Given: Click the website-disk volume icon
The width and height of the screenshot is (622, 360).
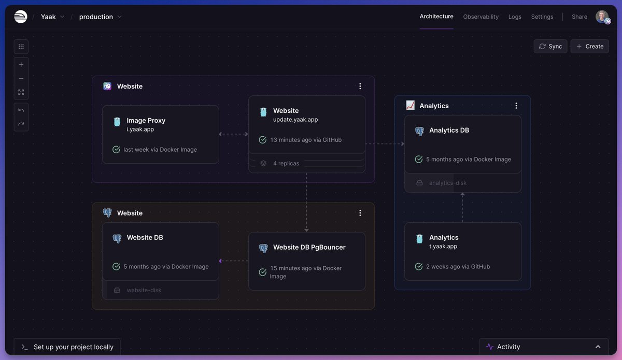Looking at the screenshot, I should (x=117, y=290).
